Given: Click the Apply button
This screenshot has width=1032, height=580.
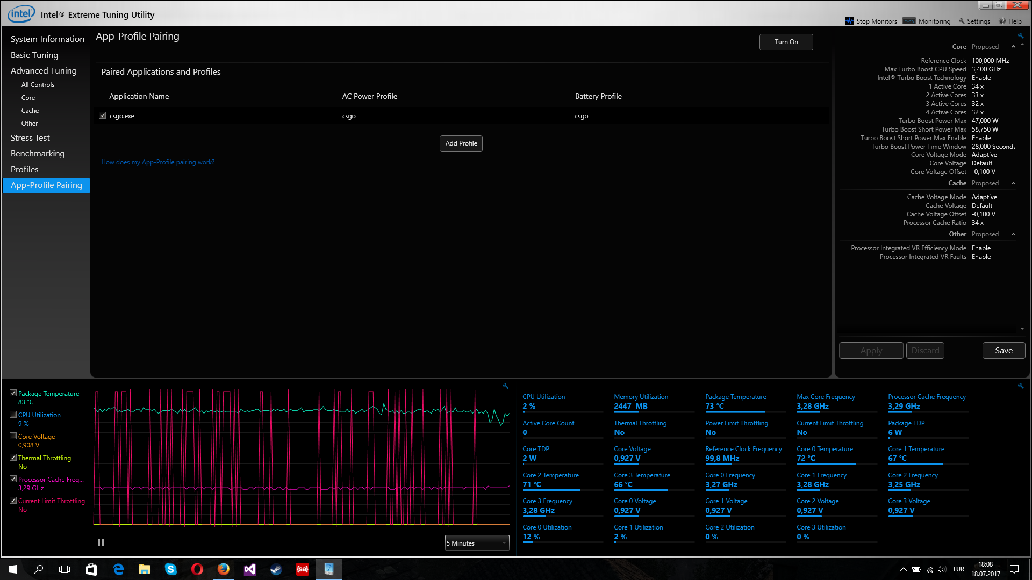Looking at the screenshot, I should coord(871,351).
